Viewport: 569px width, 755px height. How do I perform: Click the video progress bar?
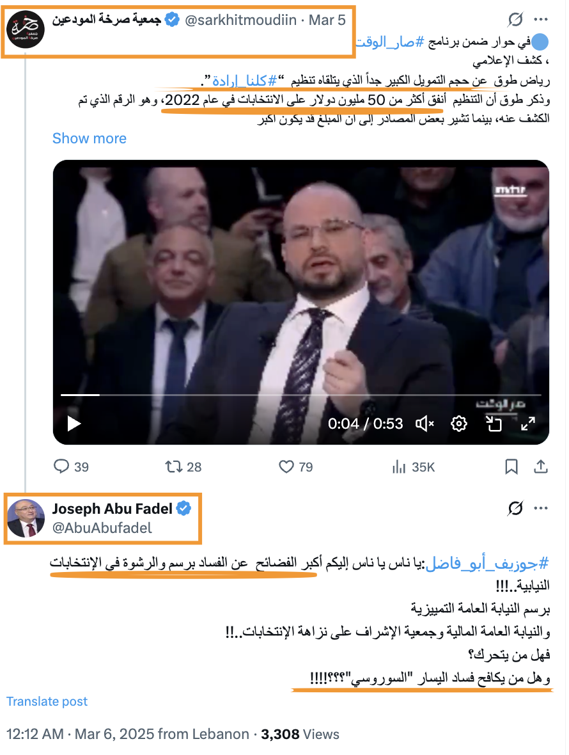click(300, 395)
